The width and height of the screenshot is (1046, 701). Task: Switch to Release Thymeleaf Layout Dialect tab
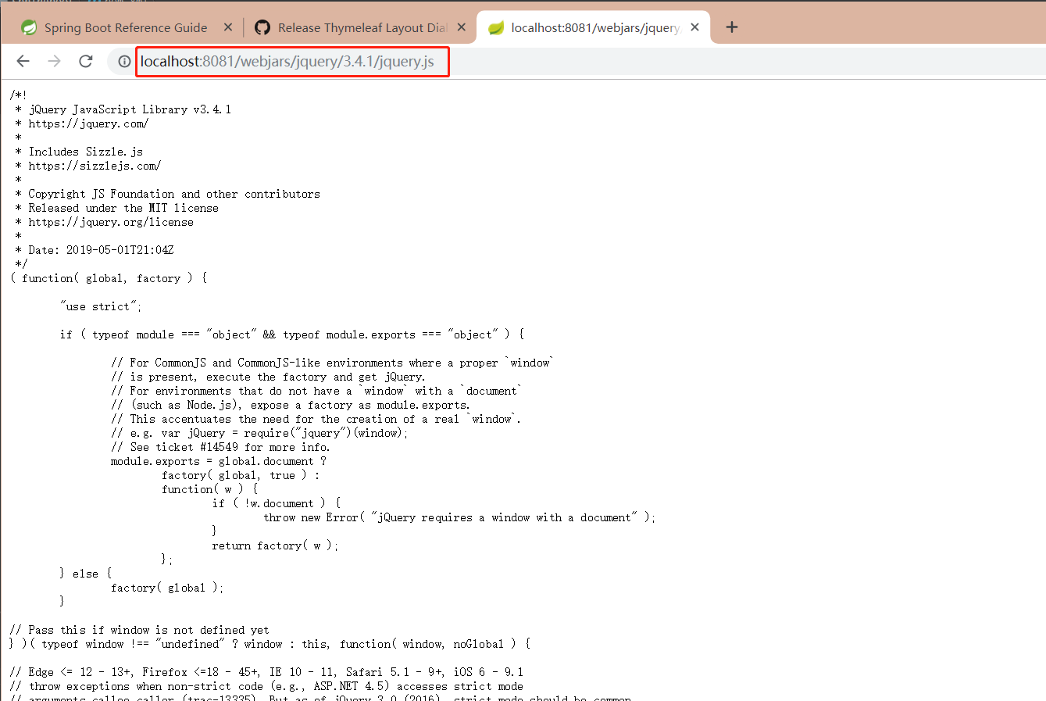coord(361,27)
